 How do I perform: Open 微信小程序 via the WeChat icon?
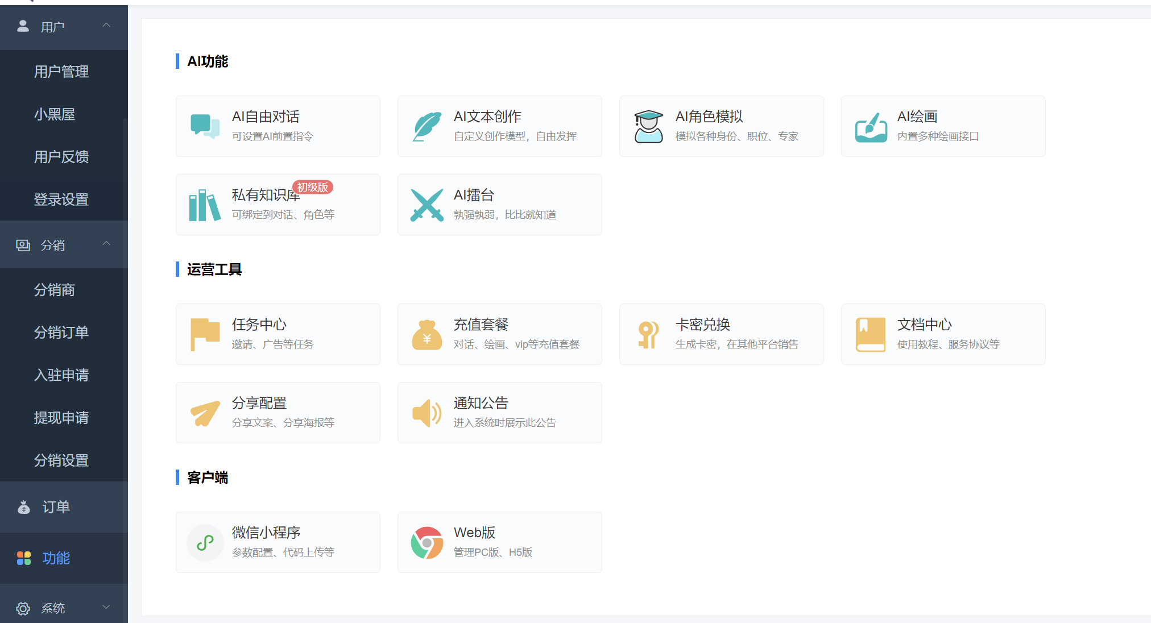coord(205,542)
